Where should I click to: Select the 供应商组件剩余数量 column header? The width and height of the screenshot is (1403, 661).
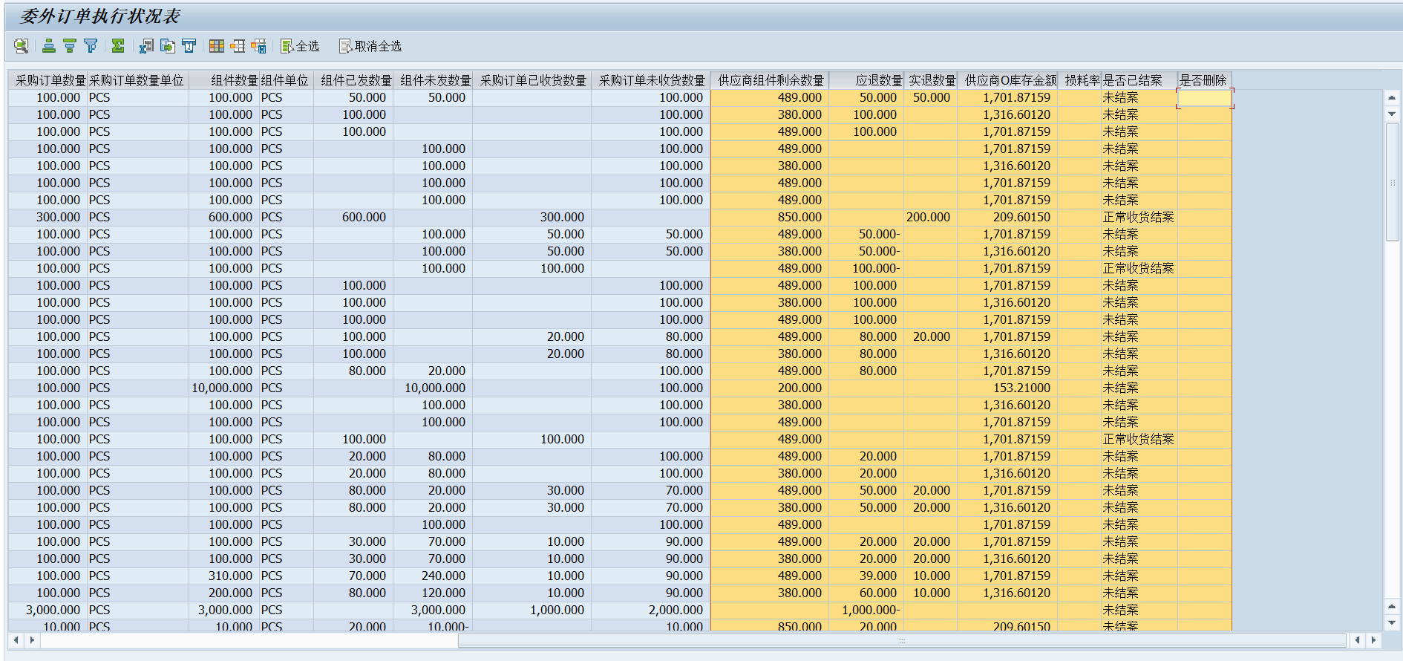click(770, 80)
